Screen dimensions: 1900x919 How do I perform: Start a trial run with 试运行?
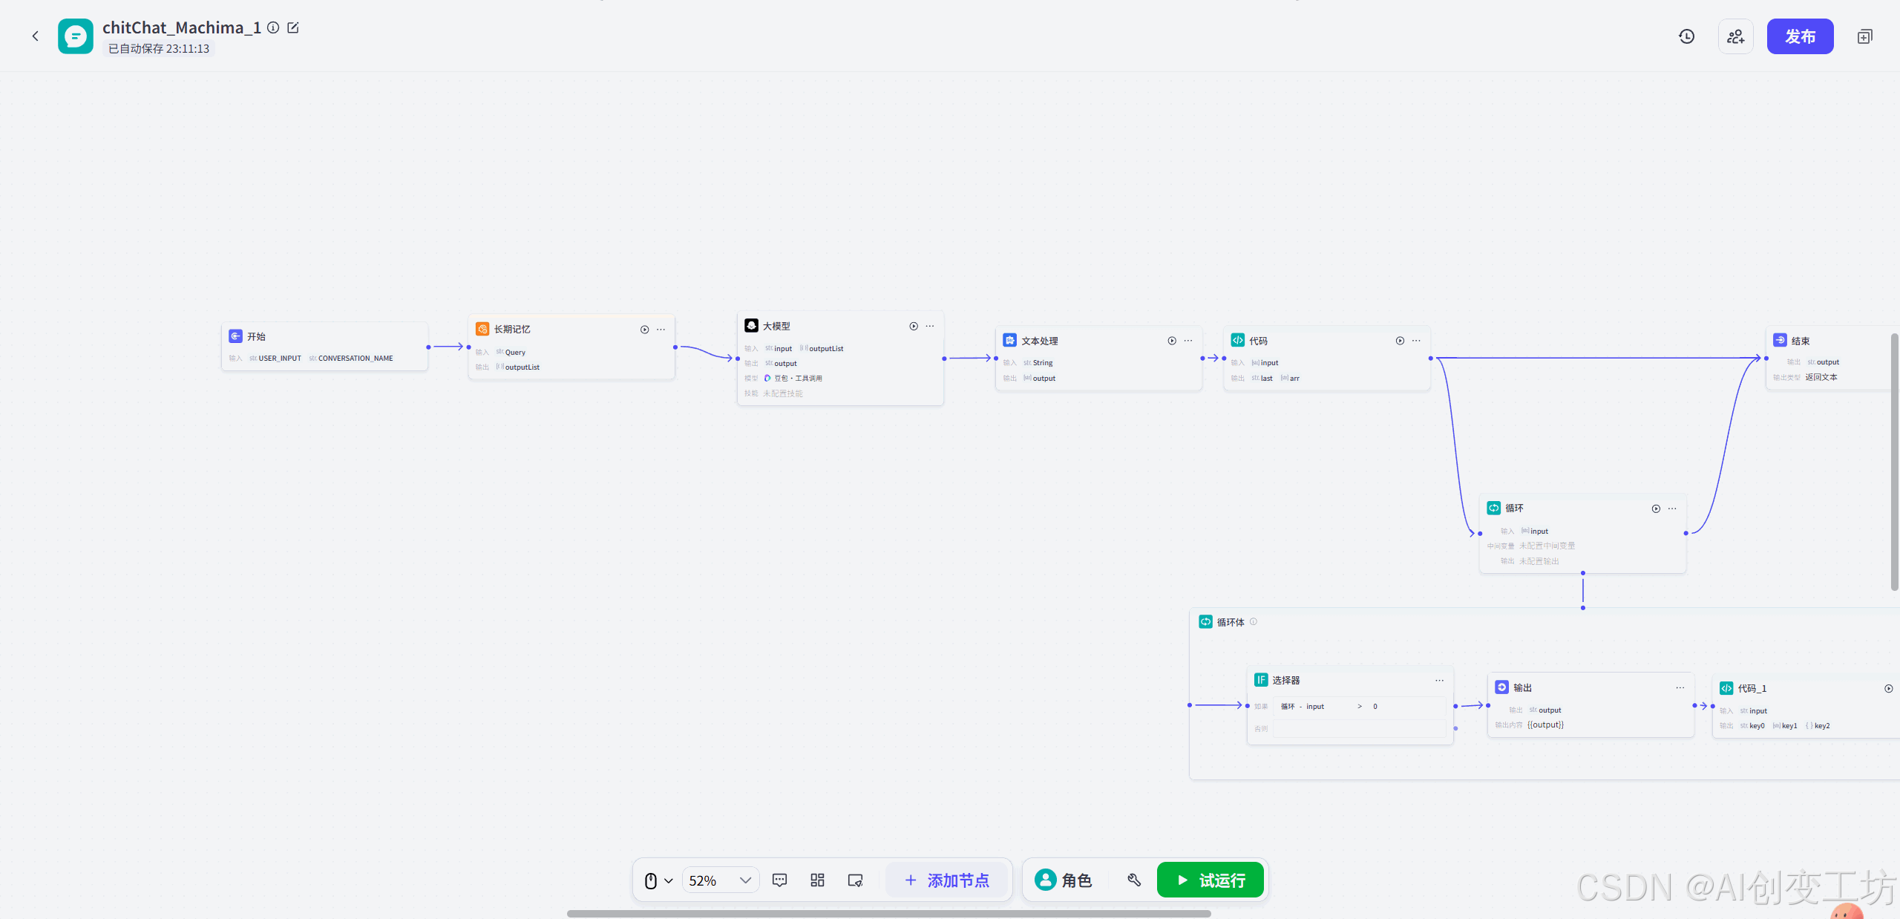pyautogui.click(x=1211, y=880)
